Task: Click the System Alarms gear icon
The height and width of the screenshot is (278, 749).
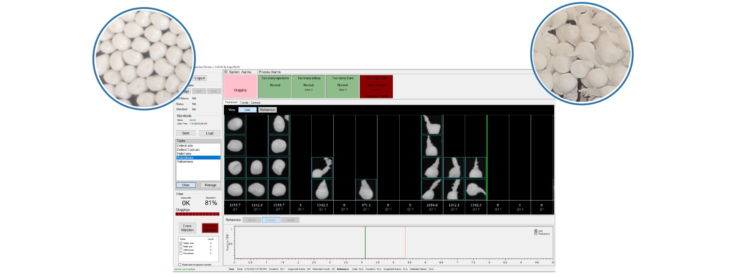Action: pos(226,72)
